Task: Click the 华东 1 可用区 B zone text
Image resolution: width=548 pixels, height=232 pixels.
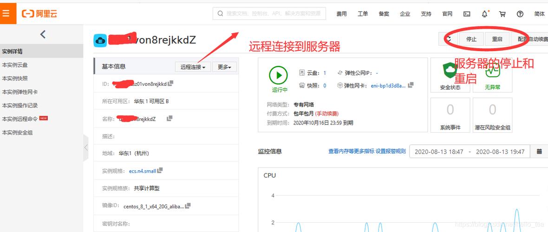Action: [151, 101]
